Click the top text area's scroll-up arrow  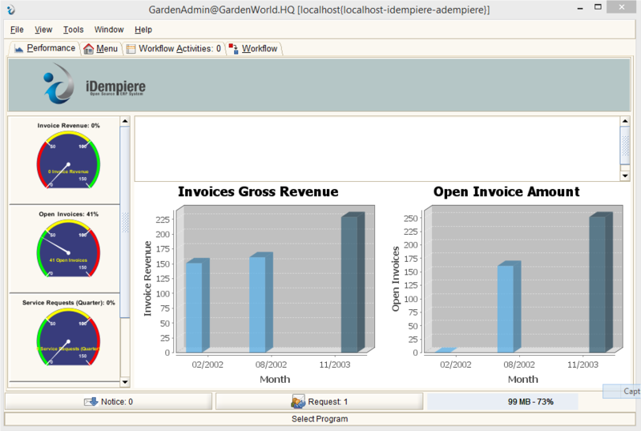(625, 122)
